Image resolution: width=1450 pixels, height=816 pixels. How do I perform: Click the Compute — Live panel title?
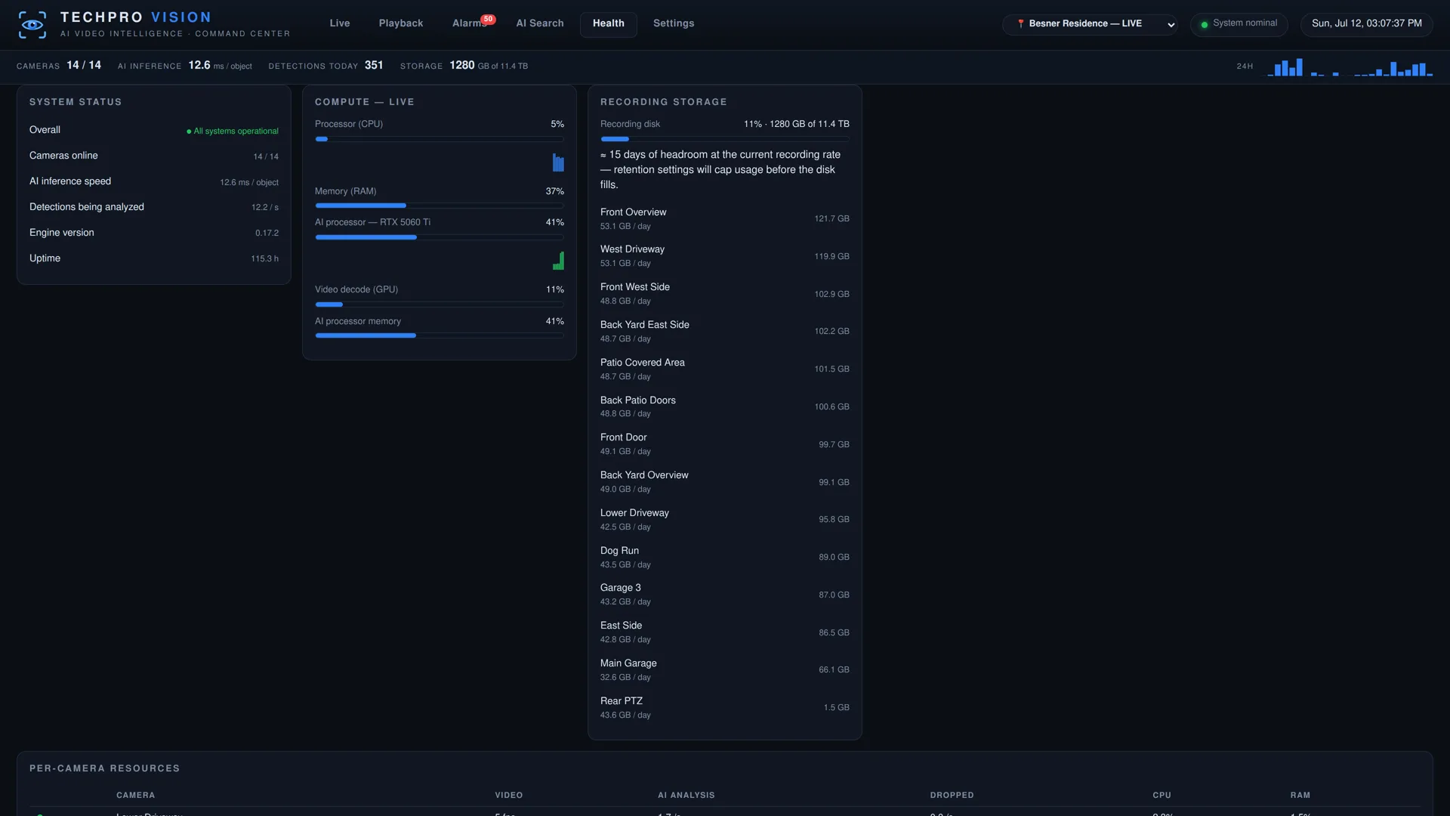[365, 102]
